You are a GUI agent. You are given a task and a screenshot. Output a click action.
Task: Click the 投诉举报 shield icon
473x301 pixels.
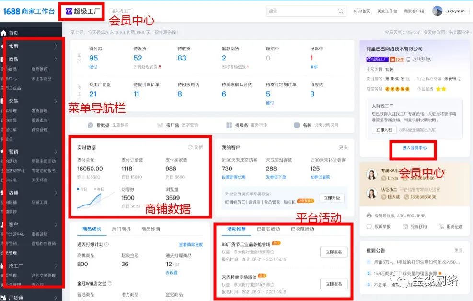coord(369,227)
